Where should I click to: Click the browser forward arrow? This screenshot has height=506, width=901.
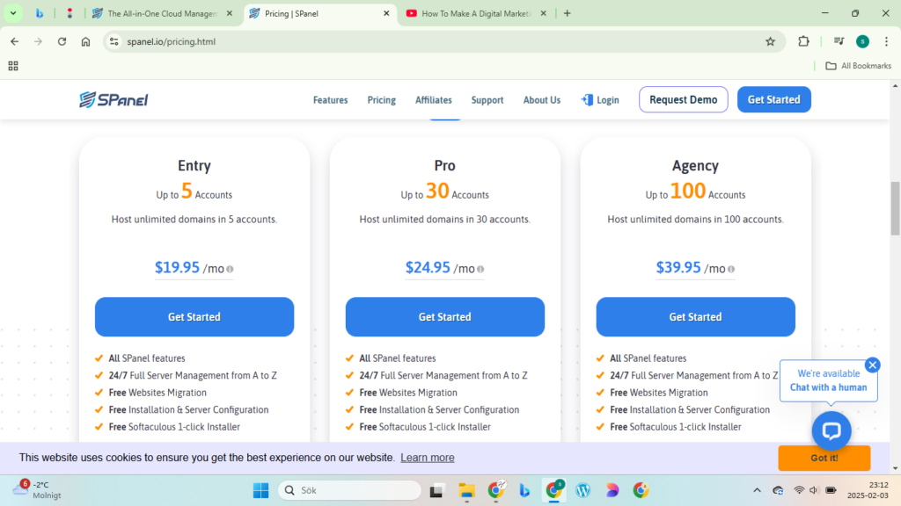tap(38, 41)
